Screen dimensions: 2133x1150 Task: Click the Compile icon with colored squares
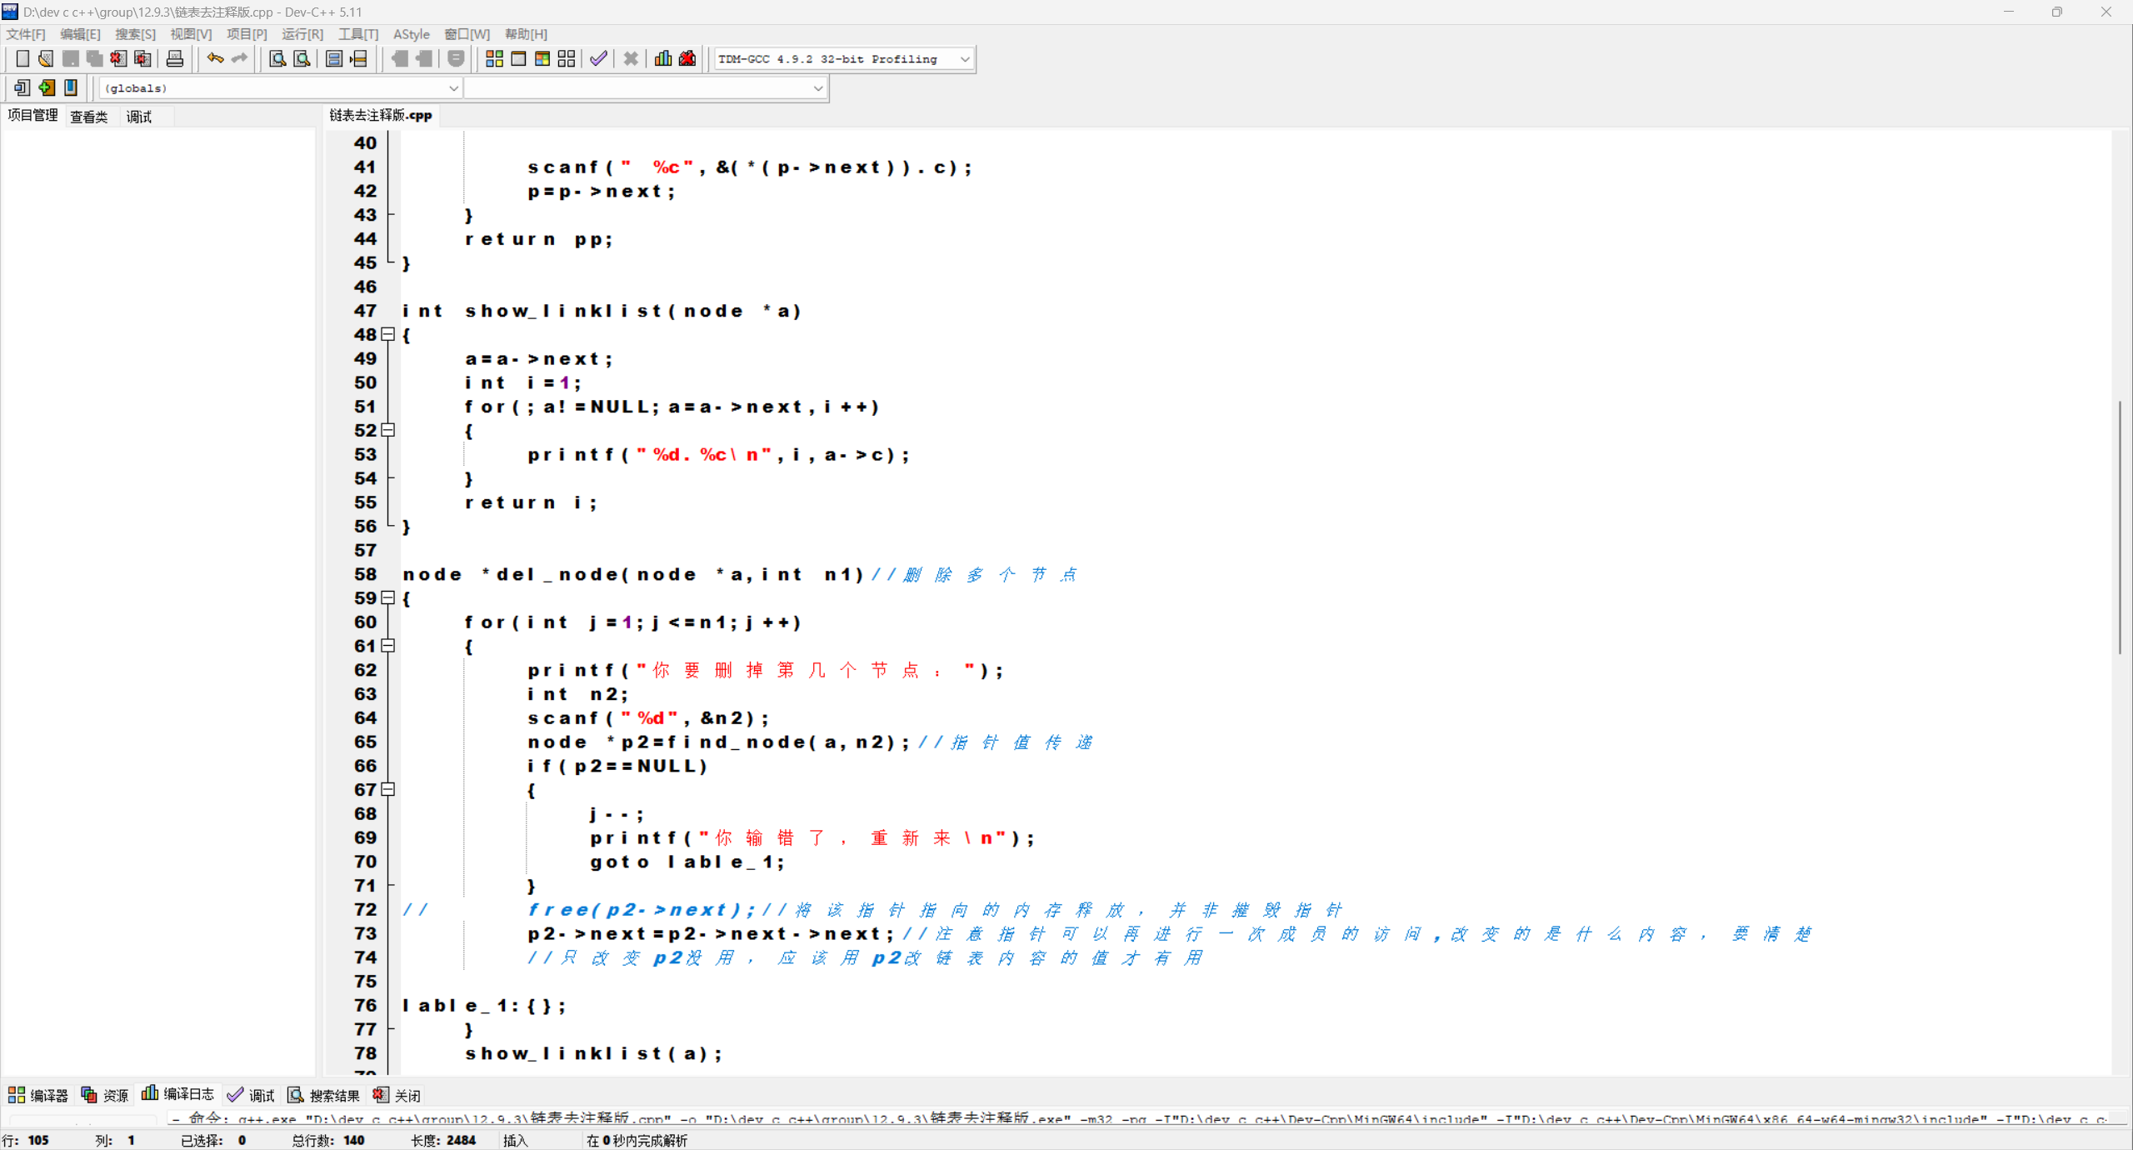494,59
